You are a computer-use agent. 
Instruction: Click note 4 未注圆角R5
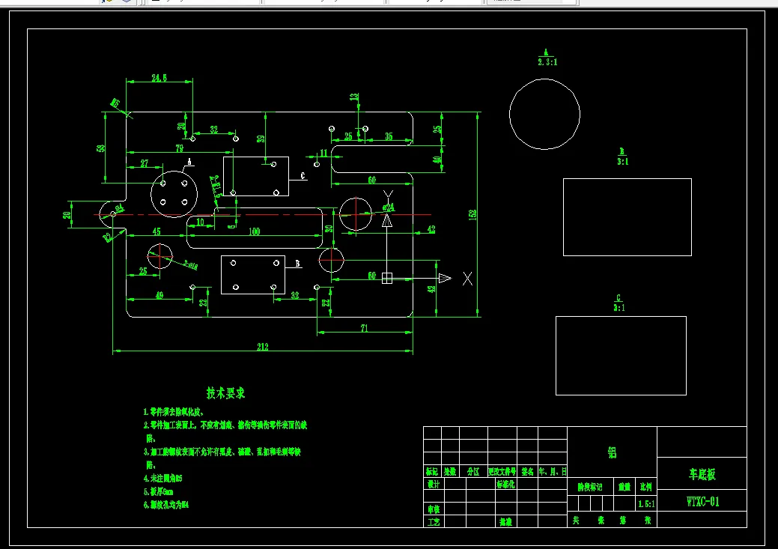point(162,478)
